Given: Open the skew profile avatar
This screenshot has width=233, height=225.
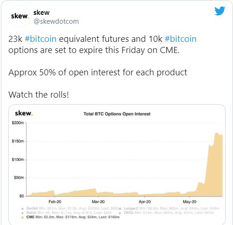Looking at the screenshot, I should (x=19, y=16).
